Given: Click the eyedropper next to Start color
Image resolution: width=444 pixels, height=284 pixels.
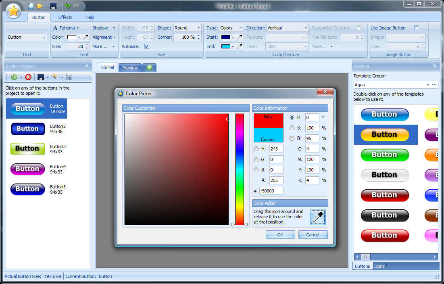Looking at the screenshot, I should point(239,37).
